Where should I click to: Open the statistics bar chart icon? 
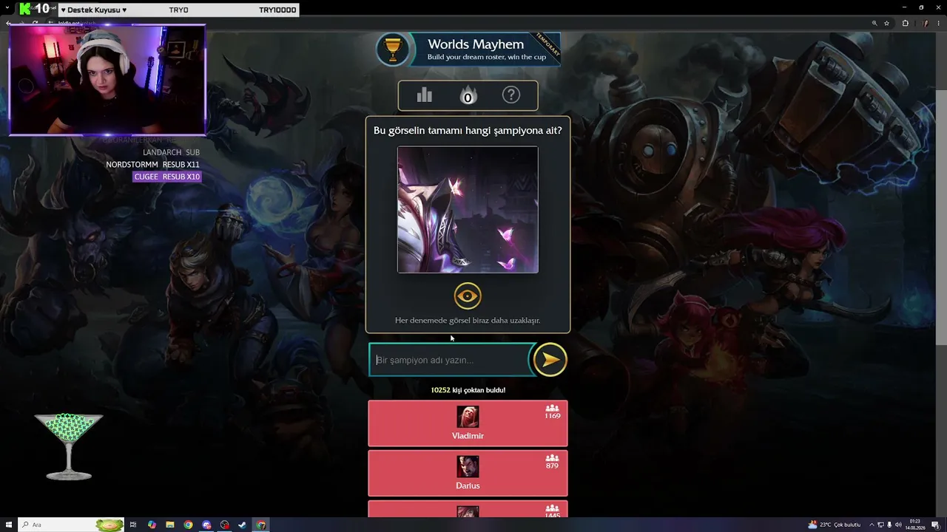point(424,95)
